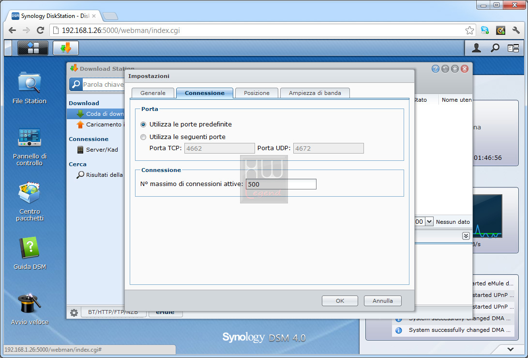528x358 pixels.
Task: Cancel settings with Annulla button
Action: [382, 301]
